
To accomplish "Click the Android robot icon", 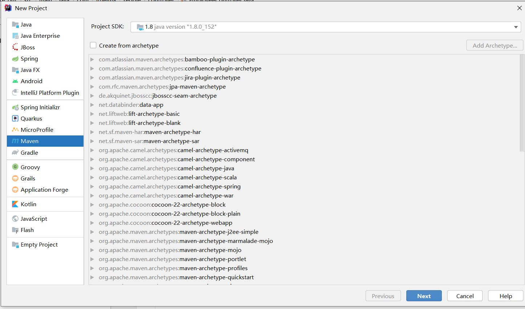I will tap(15, 81).
